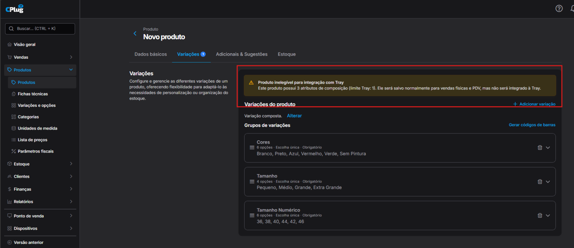
Task: Click the CPlug logo
Action: (x=15, y=9)
